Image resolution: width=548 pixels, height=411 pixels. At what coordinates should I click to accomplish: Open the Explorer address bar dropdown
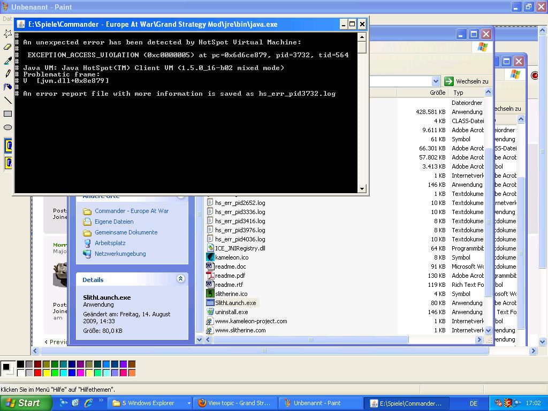pos(436,81)
